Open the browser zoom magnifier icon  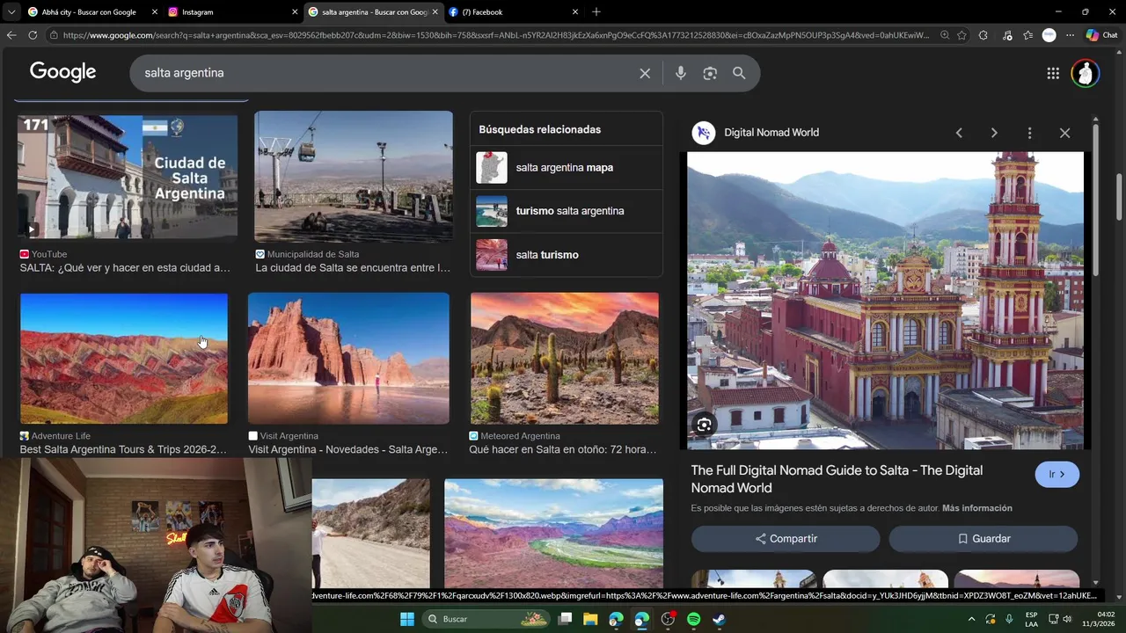pos(945,35)
